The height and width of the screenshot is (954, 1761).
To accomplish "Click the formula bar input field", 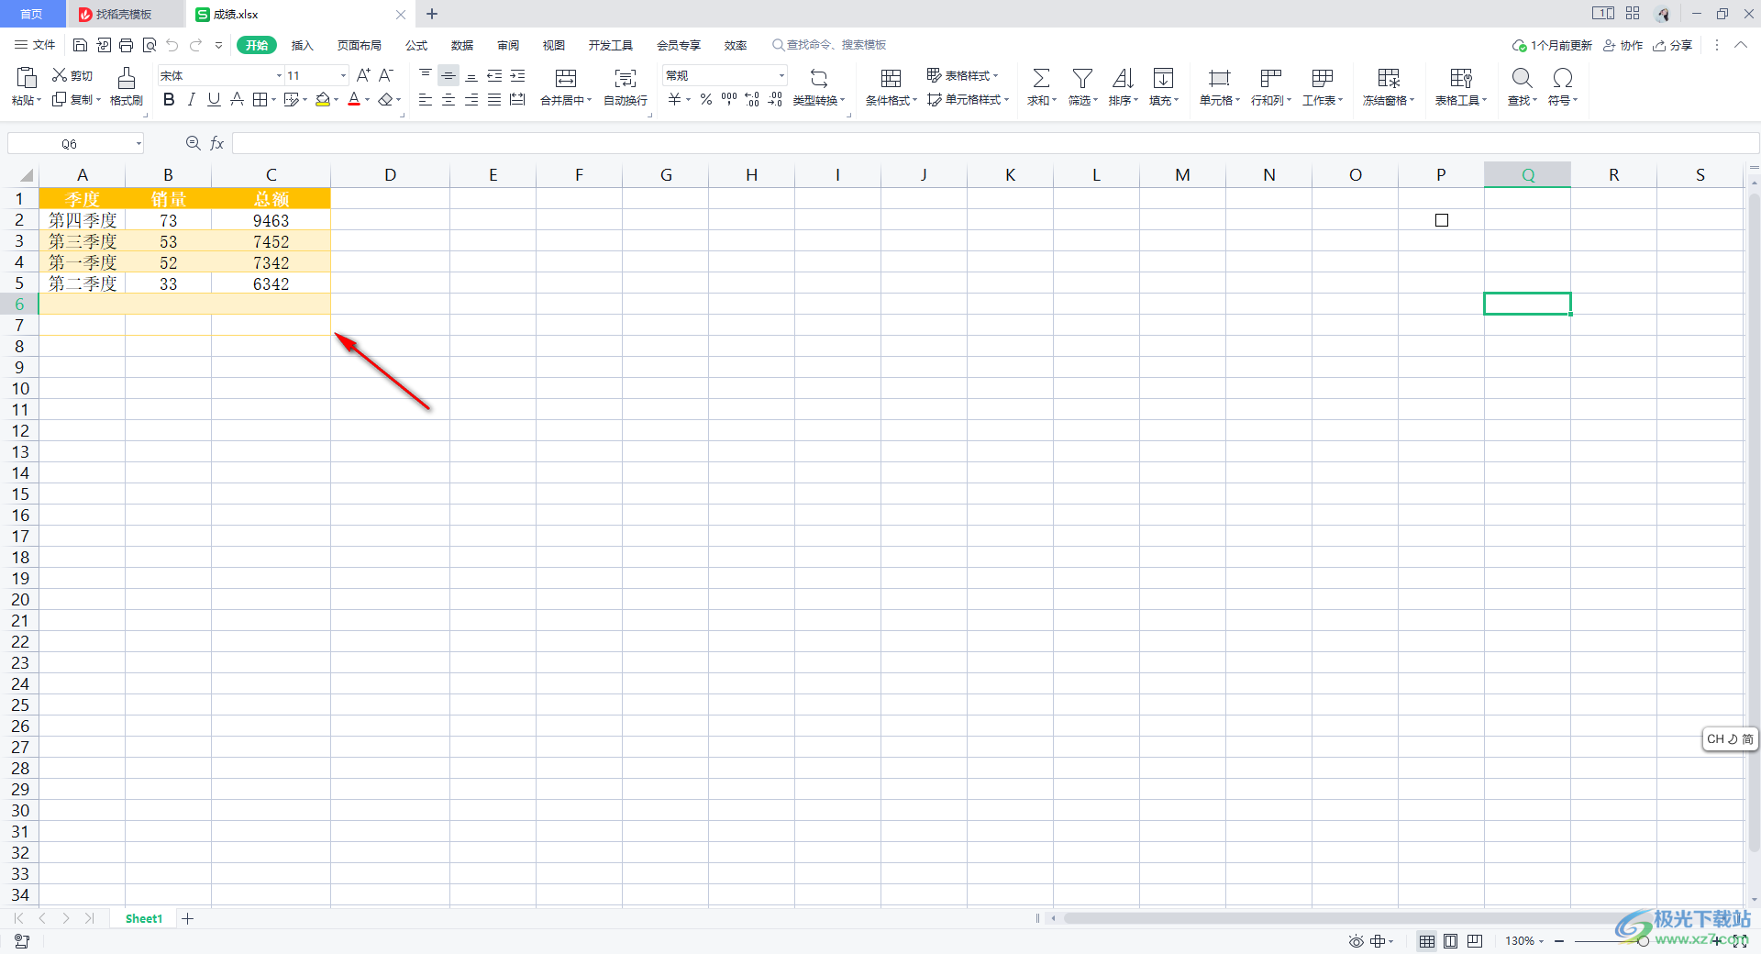I will pyautogui.click(x=995, y=143).
